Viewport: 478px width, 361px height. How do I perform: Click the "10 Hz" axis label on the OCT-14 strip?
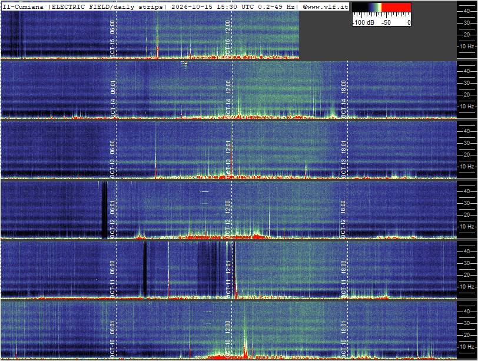pyautogui.click(x=467, y=107)
